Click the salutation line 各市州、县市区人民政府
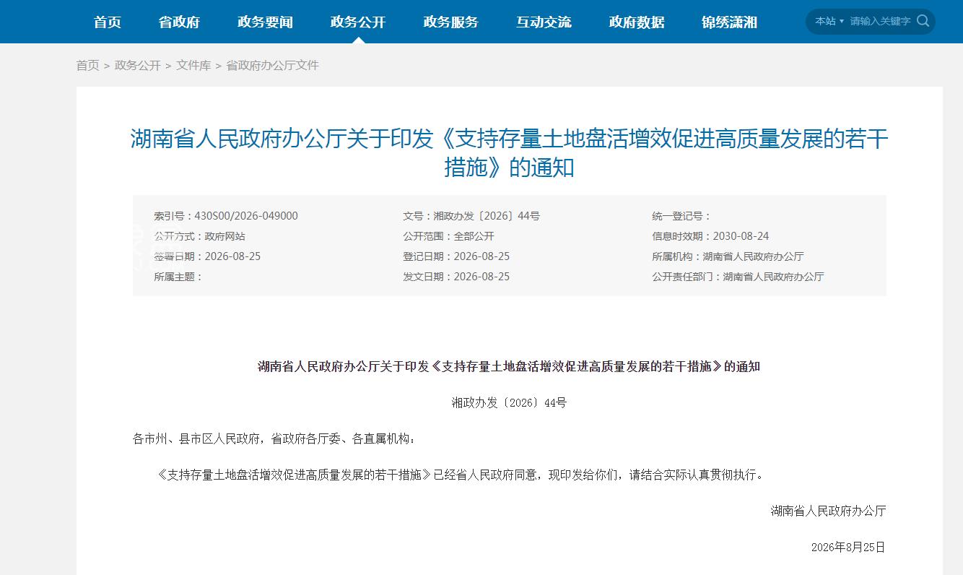This screenshot has height=575, width=963. [274, 438]
